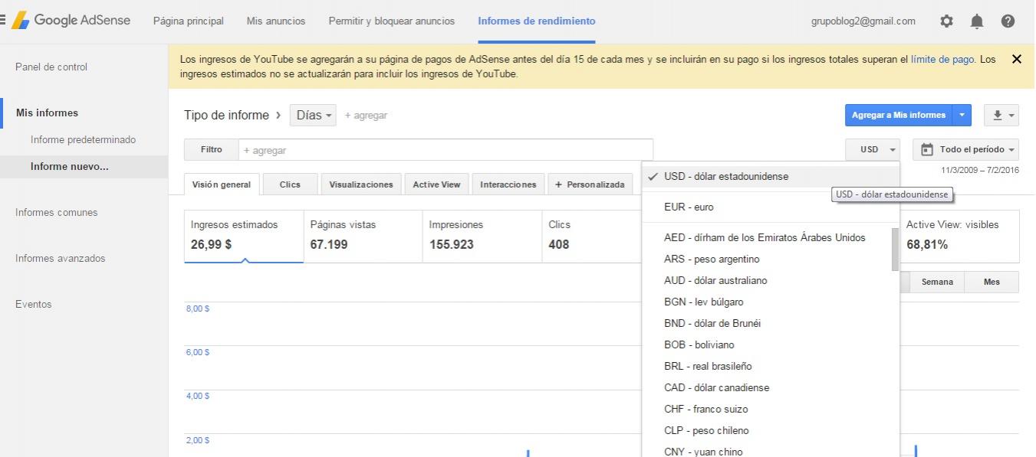Select BGN - lev búlgaro
The height and width of the screenshot is (457, 1036).
point(767,302)
